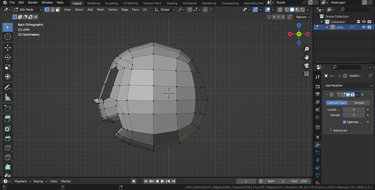Select the Select Box tool
Screen dimensions: 375x190
[x=8, y=27]
